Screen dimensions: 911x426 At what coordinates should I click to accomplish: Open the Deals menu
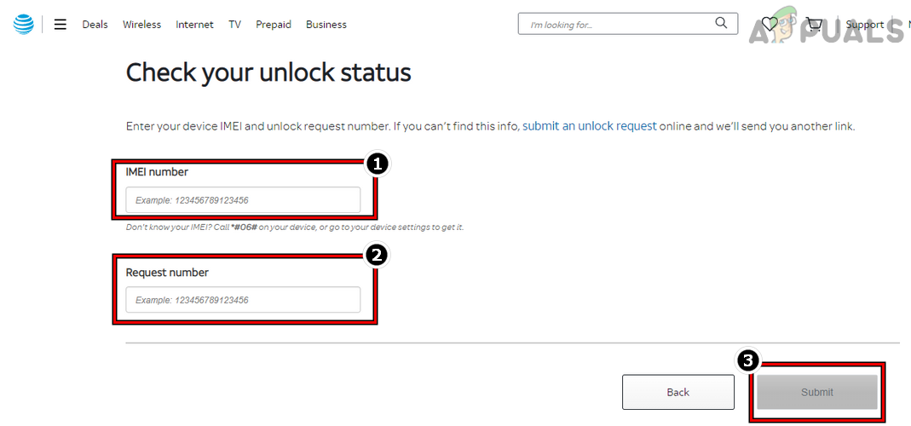(x=95, y=25)
